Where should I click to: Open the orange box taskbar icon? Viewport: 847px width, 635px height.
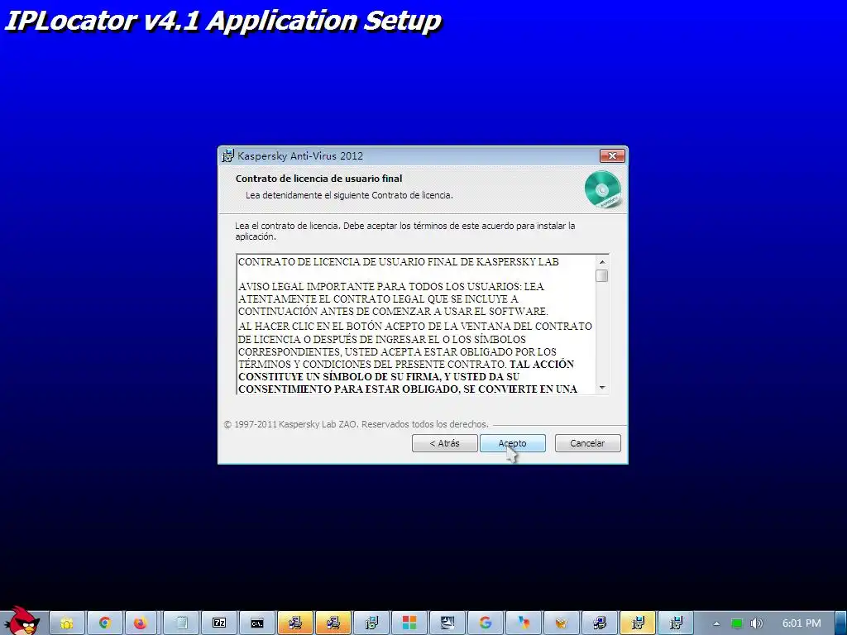[562, 623]
